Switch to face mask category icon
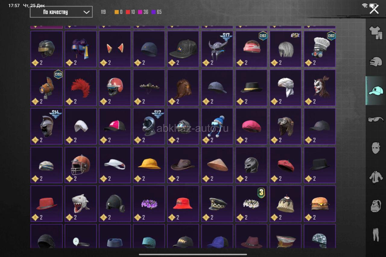This screenshot has height=257, width=386. [x=376, y=148]
